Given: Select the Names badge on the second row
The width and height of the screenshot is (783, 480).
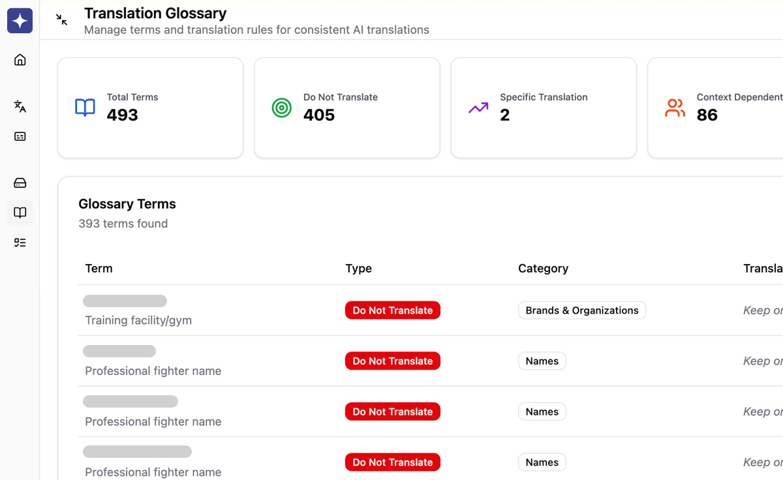Looking at the screenshot, I should click(x=542, y=361).
